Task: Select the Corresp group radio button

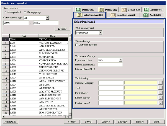Action: (25, 12)
